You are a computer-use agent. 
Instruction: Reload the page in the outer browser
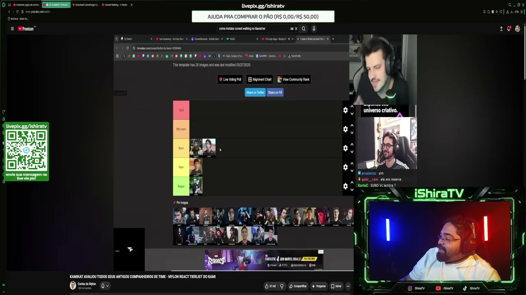click(x=17, y=11)
